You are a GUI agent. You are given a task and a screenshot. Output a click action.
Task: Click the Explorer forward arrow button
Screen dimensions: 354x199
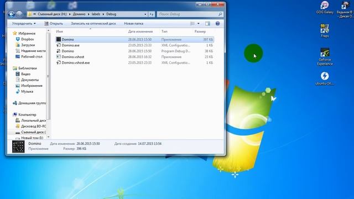pyautogui.click(x=19, y=14)
